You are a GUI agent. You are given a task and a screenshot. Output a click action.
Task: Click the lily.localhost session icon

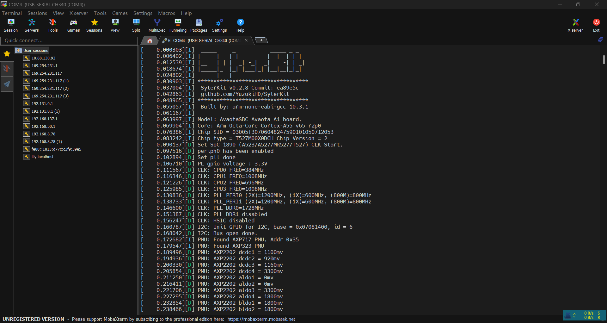point(27,157)
